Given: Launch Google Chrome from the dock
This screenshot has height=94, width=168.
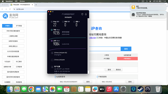Looking at the screenshot, I should coord(31,89).
